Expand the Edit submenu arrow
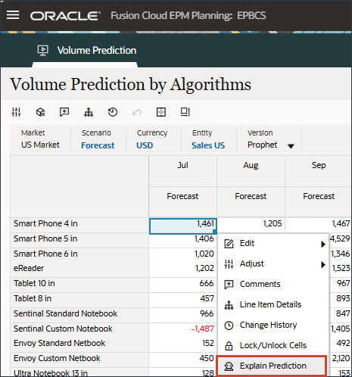 click(x=322, y=244)
